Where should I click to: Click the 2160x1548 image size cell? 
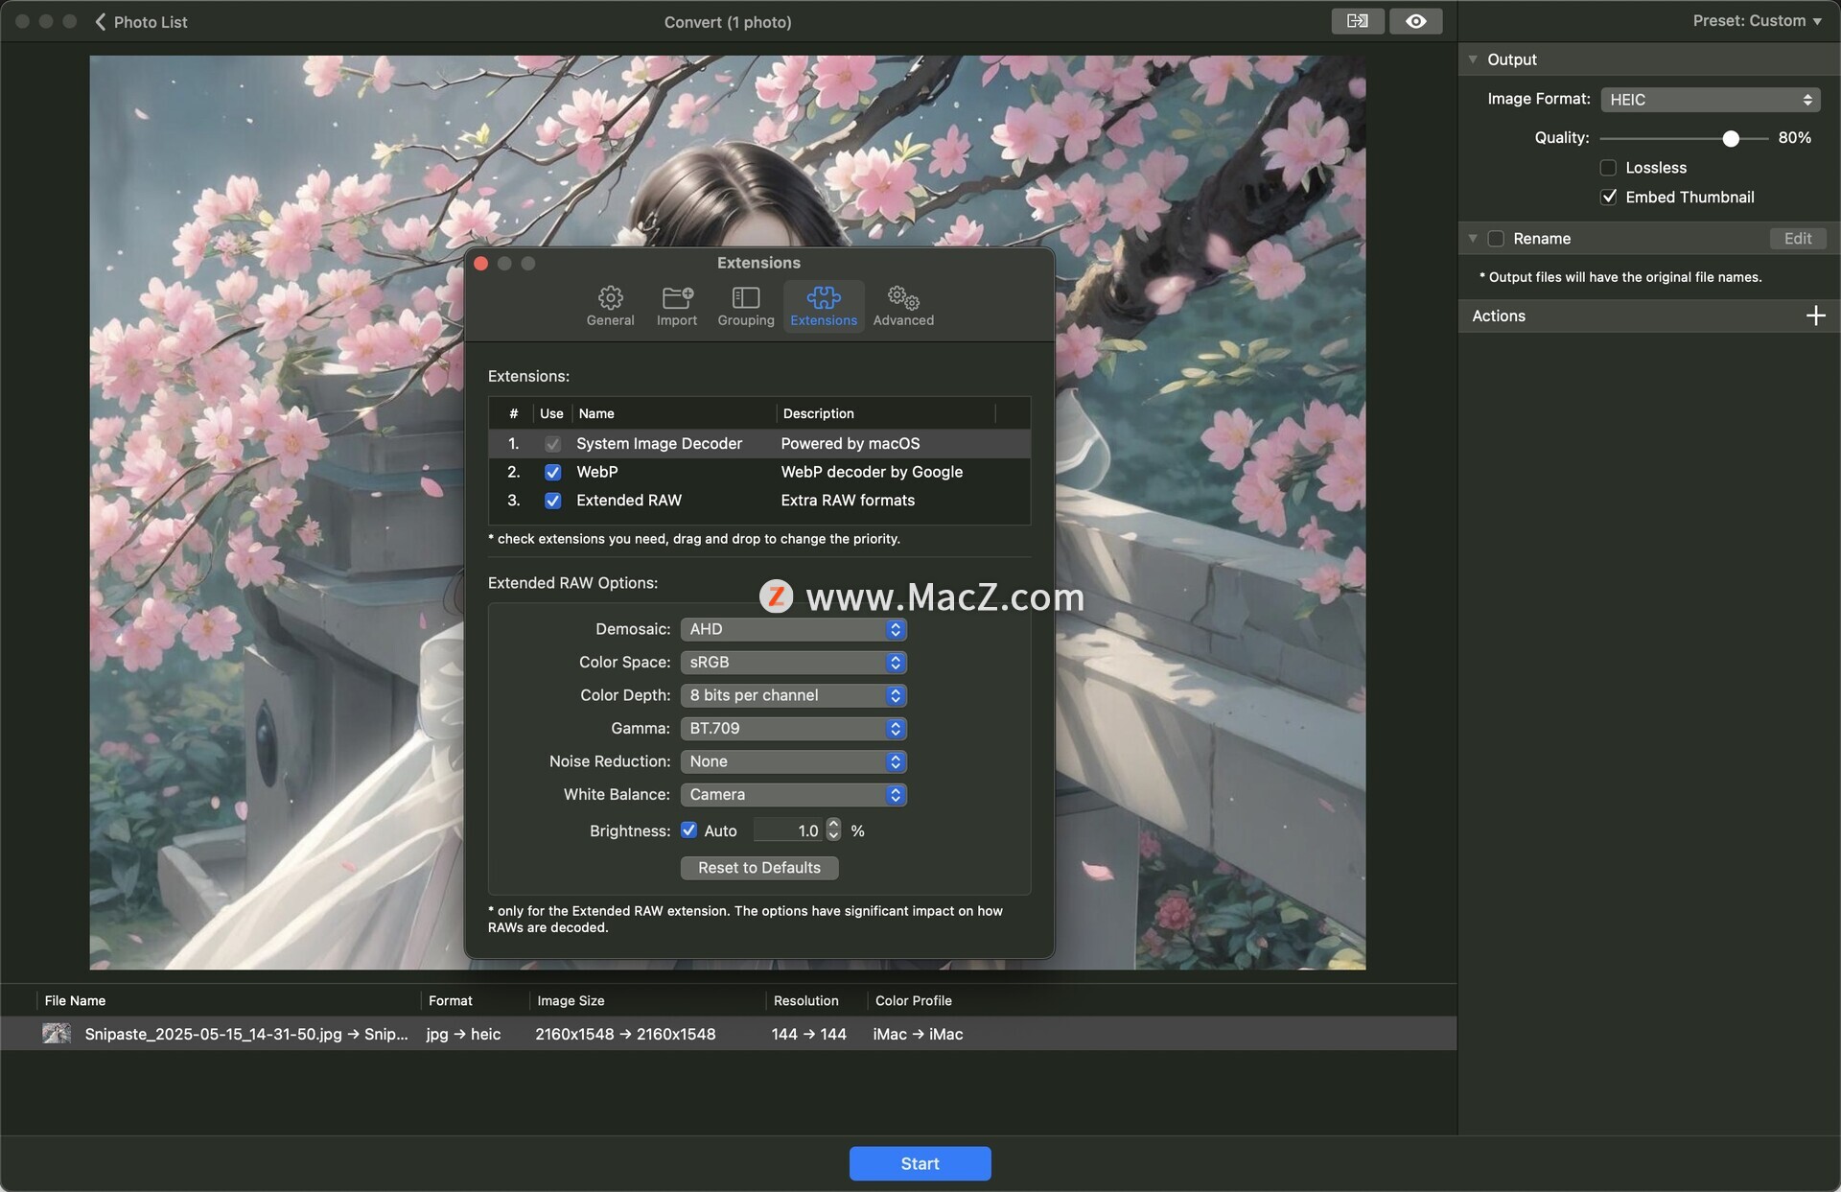pyautogui.click(x=625, y=1035)
